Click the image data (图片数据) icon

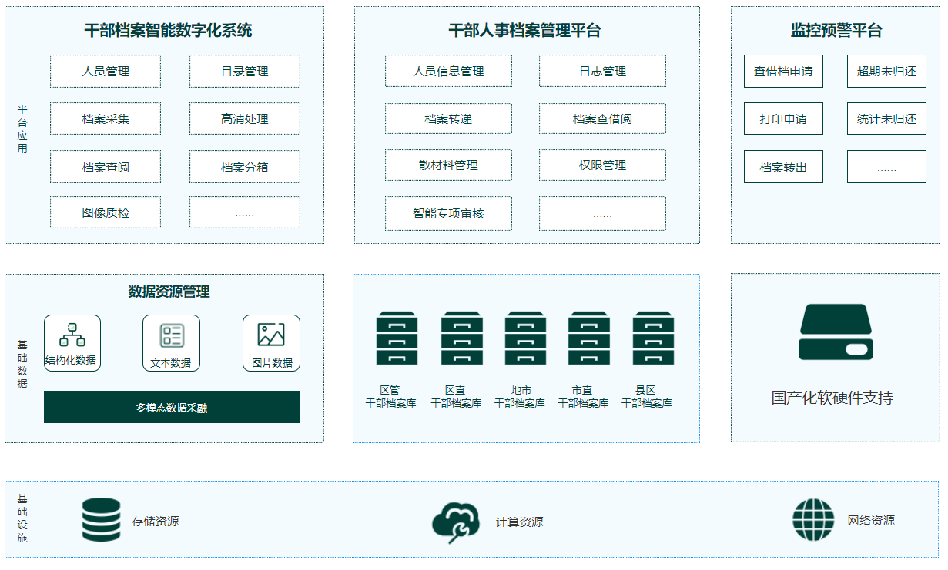[x=271, y=335]
